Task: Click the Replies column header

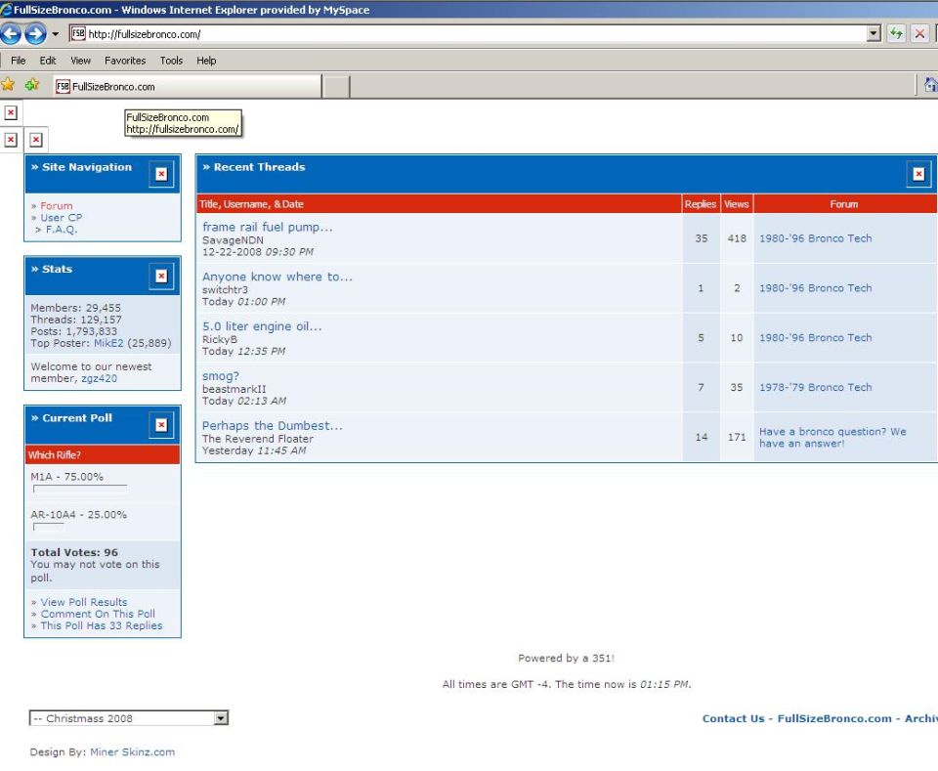Action: click(701, 204)
